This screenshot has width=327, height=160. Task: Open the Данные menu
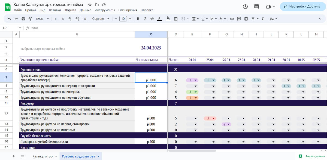85,10
